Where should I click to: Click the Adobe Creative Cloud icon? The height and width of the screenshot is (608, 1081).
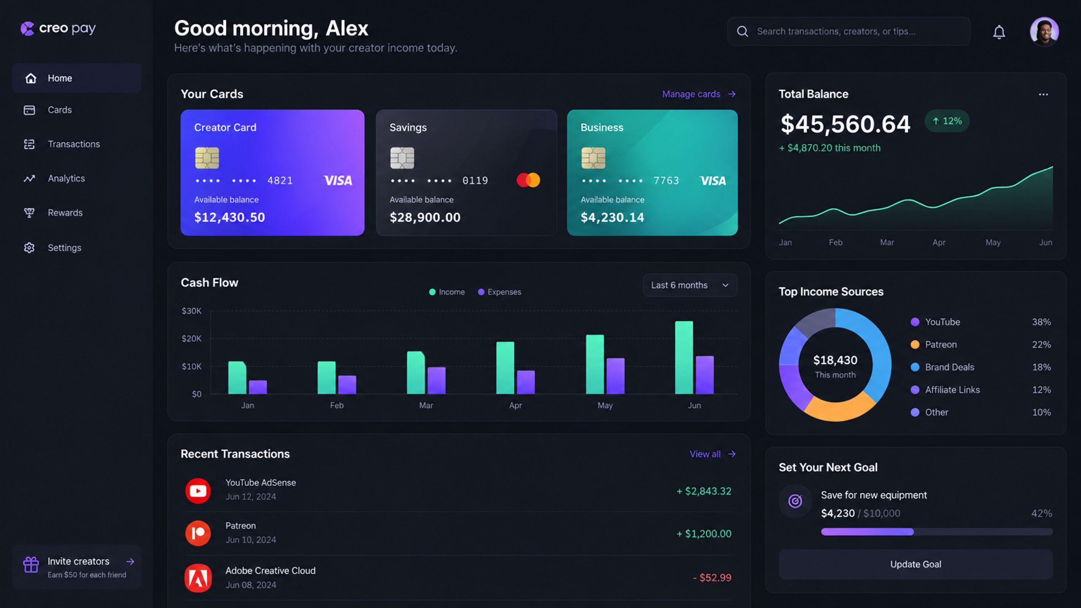point(198,578)
